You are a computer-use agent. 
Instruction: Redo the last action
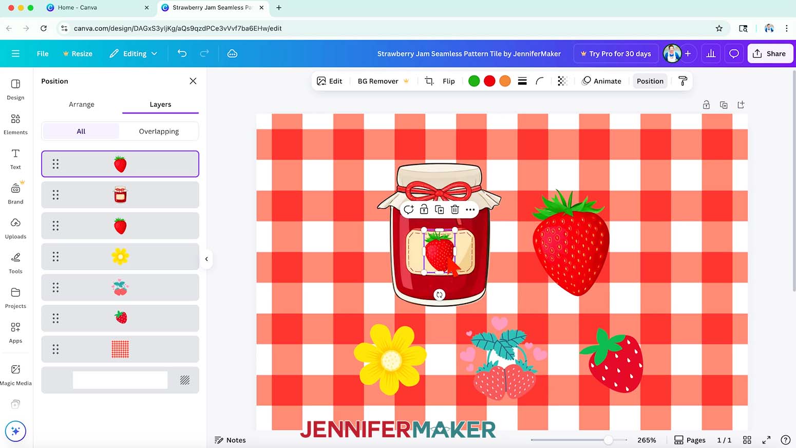tap(204, 53)
